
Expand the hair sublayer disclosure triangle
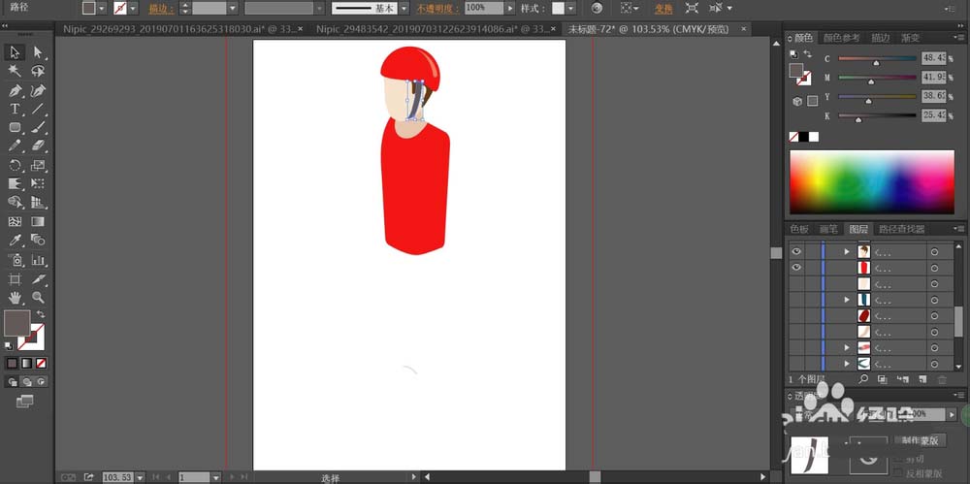pyautogui.click(x=847, y=251)
